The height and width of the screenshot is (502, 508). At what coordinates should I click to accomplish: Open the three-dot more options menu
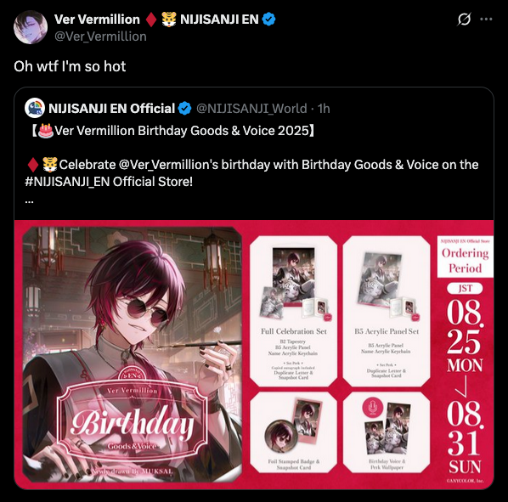click(486, 19)
